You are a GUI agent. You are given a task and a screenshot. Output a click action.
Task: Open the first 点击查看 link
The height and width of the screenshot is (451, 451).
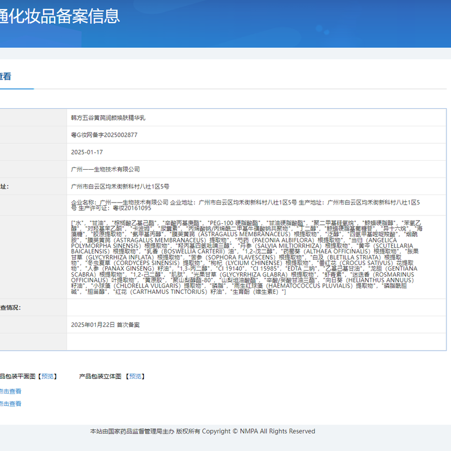tap(10, 391)
